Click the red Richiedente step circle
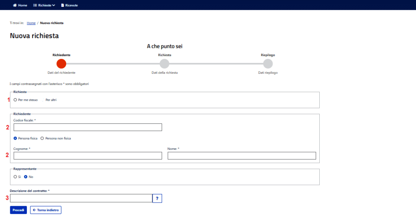Image resolution: width=416 pixels, height=222 pixels. pyautogui.click(x=61, y=64)
